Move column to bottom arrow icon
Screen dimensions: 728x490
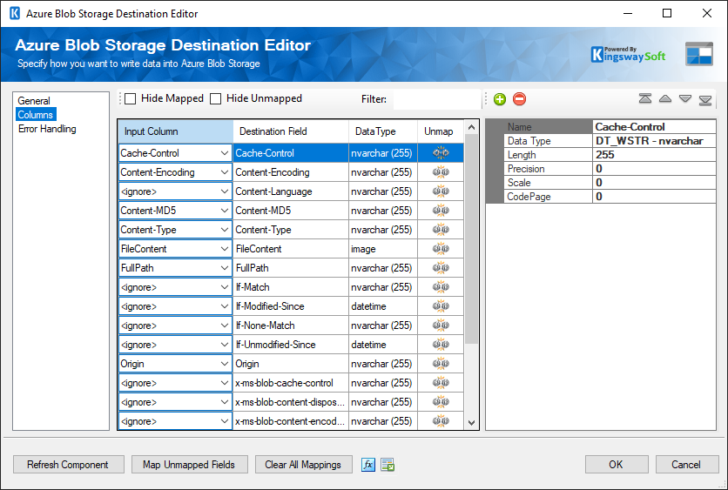click(705, 99)
